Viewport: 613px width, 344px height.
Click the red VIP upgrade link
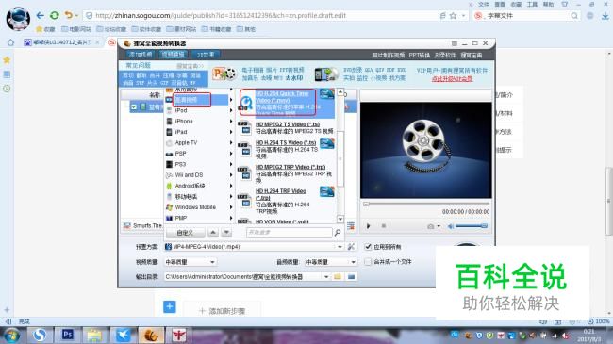452,78
